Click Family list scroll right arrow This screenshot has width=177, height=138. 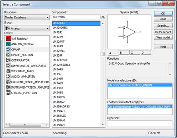[47, 125]
